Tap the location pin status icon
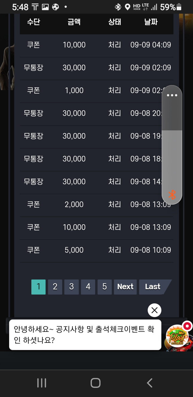Screen dimensions: 193x397 point(128,7)
